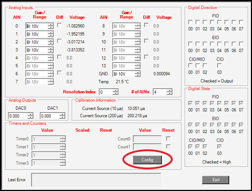
Task: Check MIO 01 direction checkbox
Action: click(198, 65)
